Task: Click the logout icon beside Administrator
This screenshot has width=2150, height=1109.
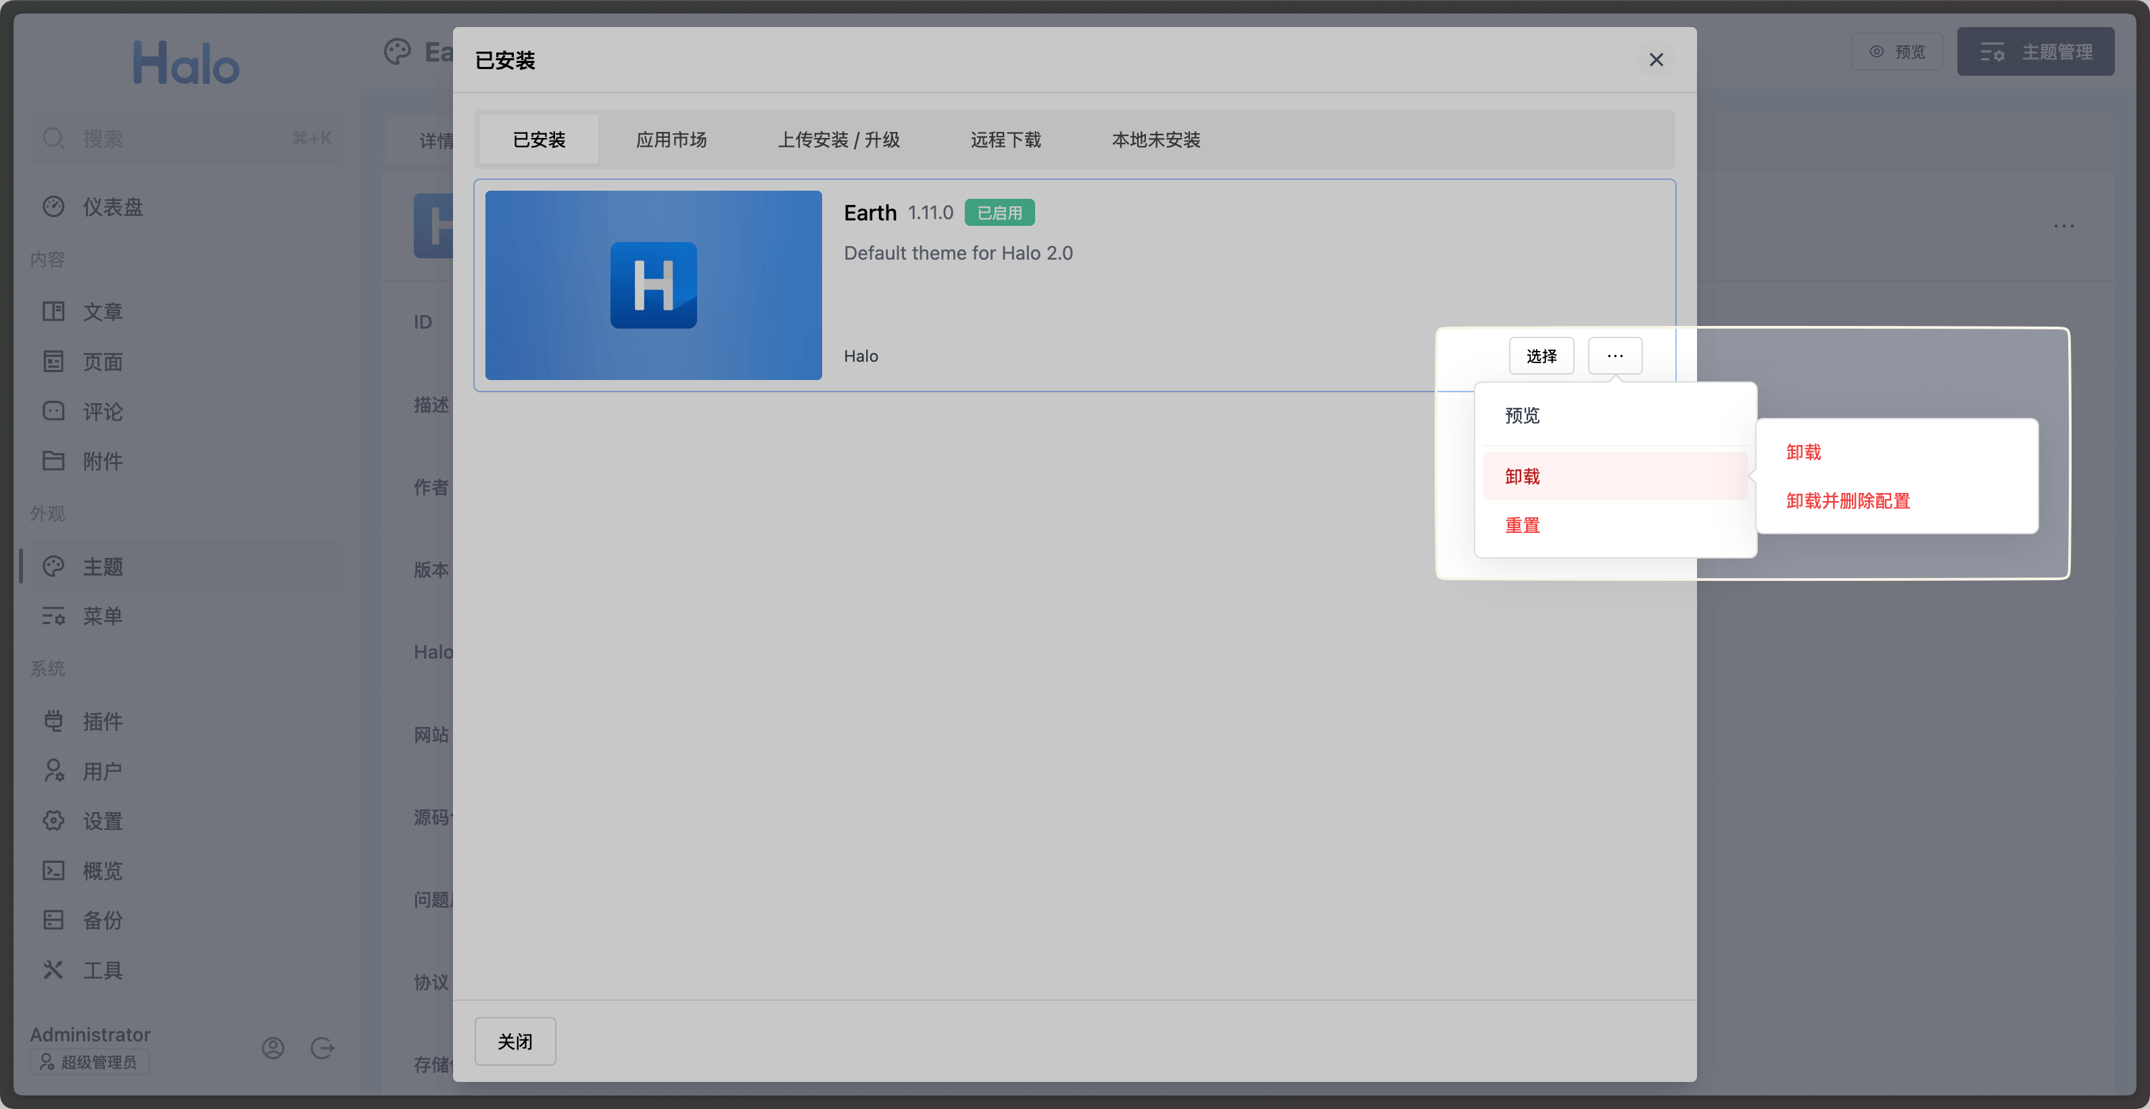Action: pyautogui.click(x=322, y=1048)
